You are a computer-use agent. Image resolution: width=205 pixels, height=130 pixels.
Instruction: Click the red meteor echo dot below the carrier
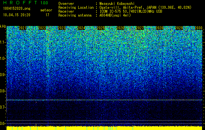pyautogui.click(x=36, y=102)
